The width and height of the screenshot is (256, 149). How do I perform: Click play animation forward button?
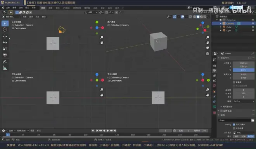[x=107, y=130]
